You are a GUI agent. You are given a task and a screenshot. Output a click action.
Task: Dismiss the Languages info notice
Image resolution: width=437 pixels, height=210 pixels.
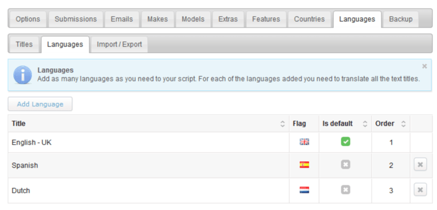pyautogui.click(x=424, y=66)
